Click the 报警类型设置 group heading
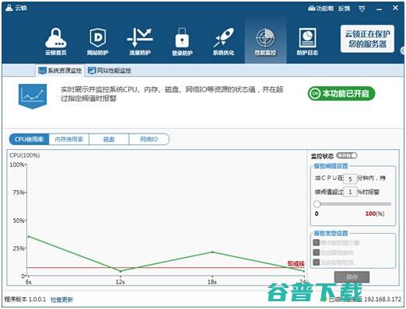Image resolution: width=406 pixels, height=309 pixels. coord(331,233)
